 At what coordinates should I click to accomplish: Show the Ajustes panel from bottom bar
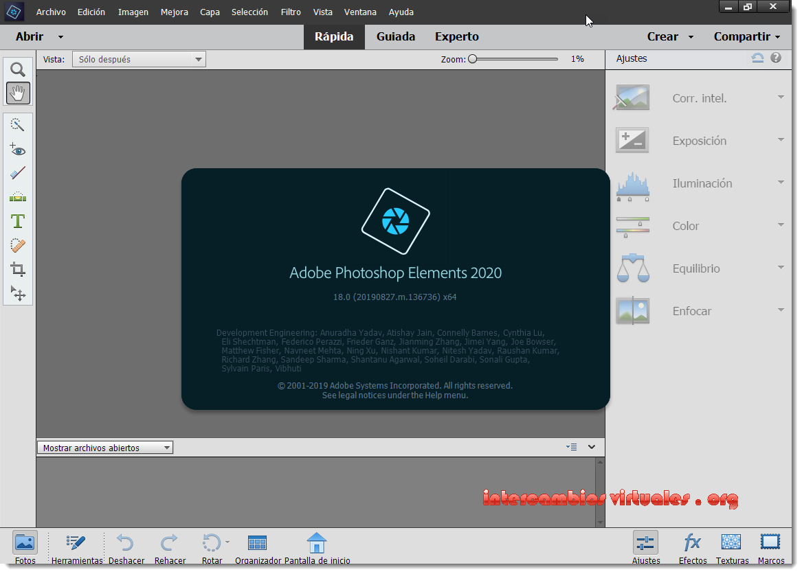pos(645,547)
